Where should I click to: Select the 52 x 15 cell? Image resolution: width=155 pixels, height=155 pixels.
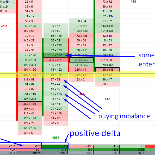(107, 36)
